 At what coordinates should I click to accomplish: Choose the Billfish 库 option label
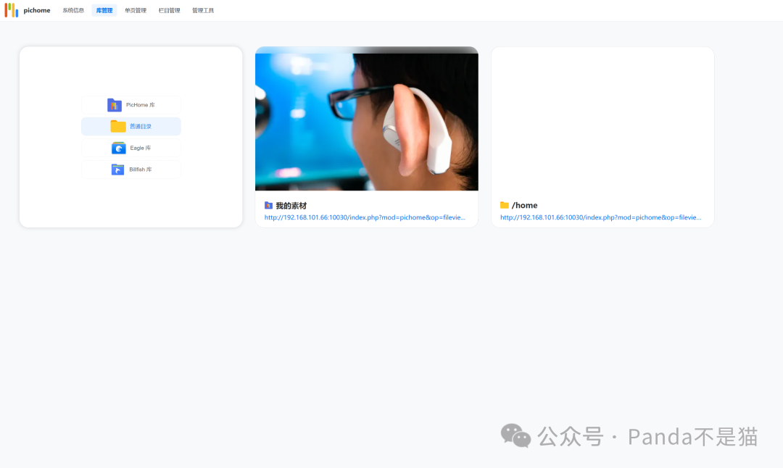click(141, 170)
